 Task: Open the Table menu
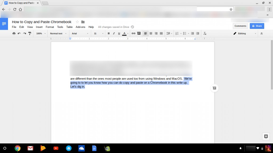69,27
